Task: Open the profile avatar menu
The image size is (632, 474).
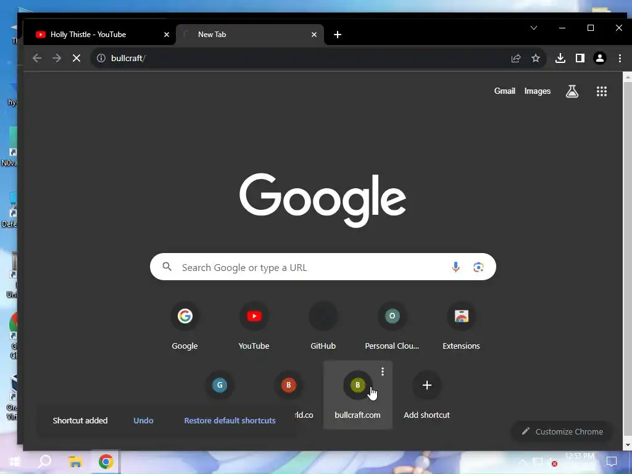Action: [600, 58]
